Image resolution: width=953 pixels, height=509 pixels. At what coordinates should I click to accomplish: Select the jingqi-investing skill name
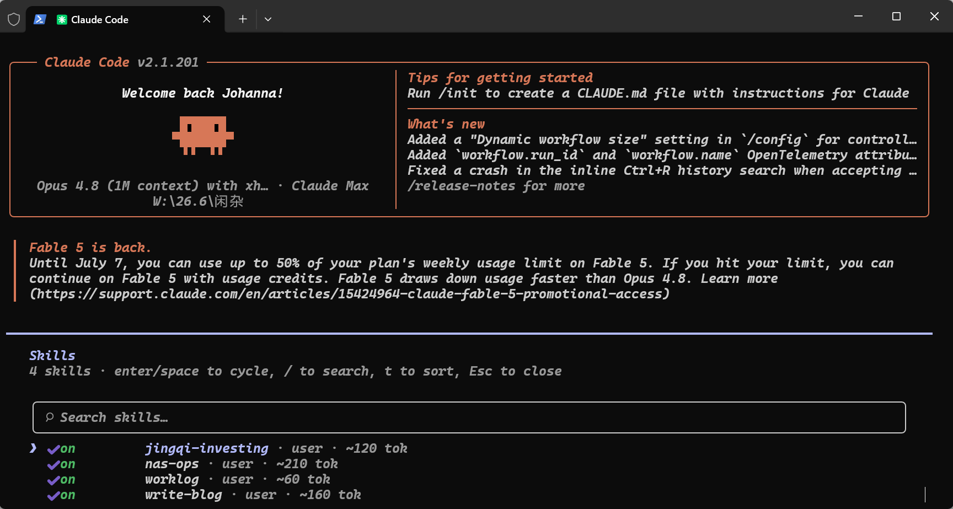pos(207,449)
